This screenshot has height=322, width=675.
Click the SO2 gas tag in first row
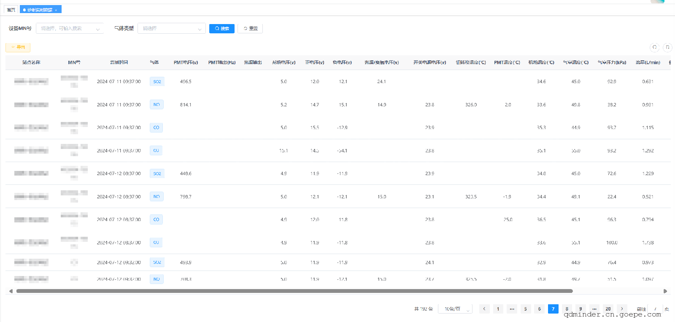pyautogui.click(x=157, y=81)
